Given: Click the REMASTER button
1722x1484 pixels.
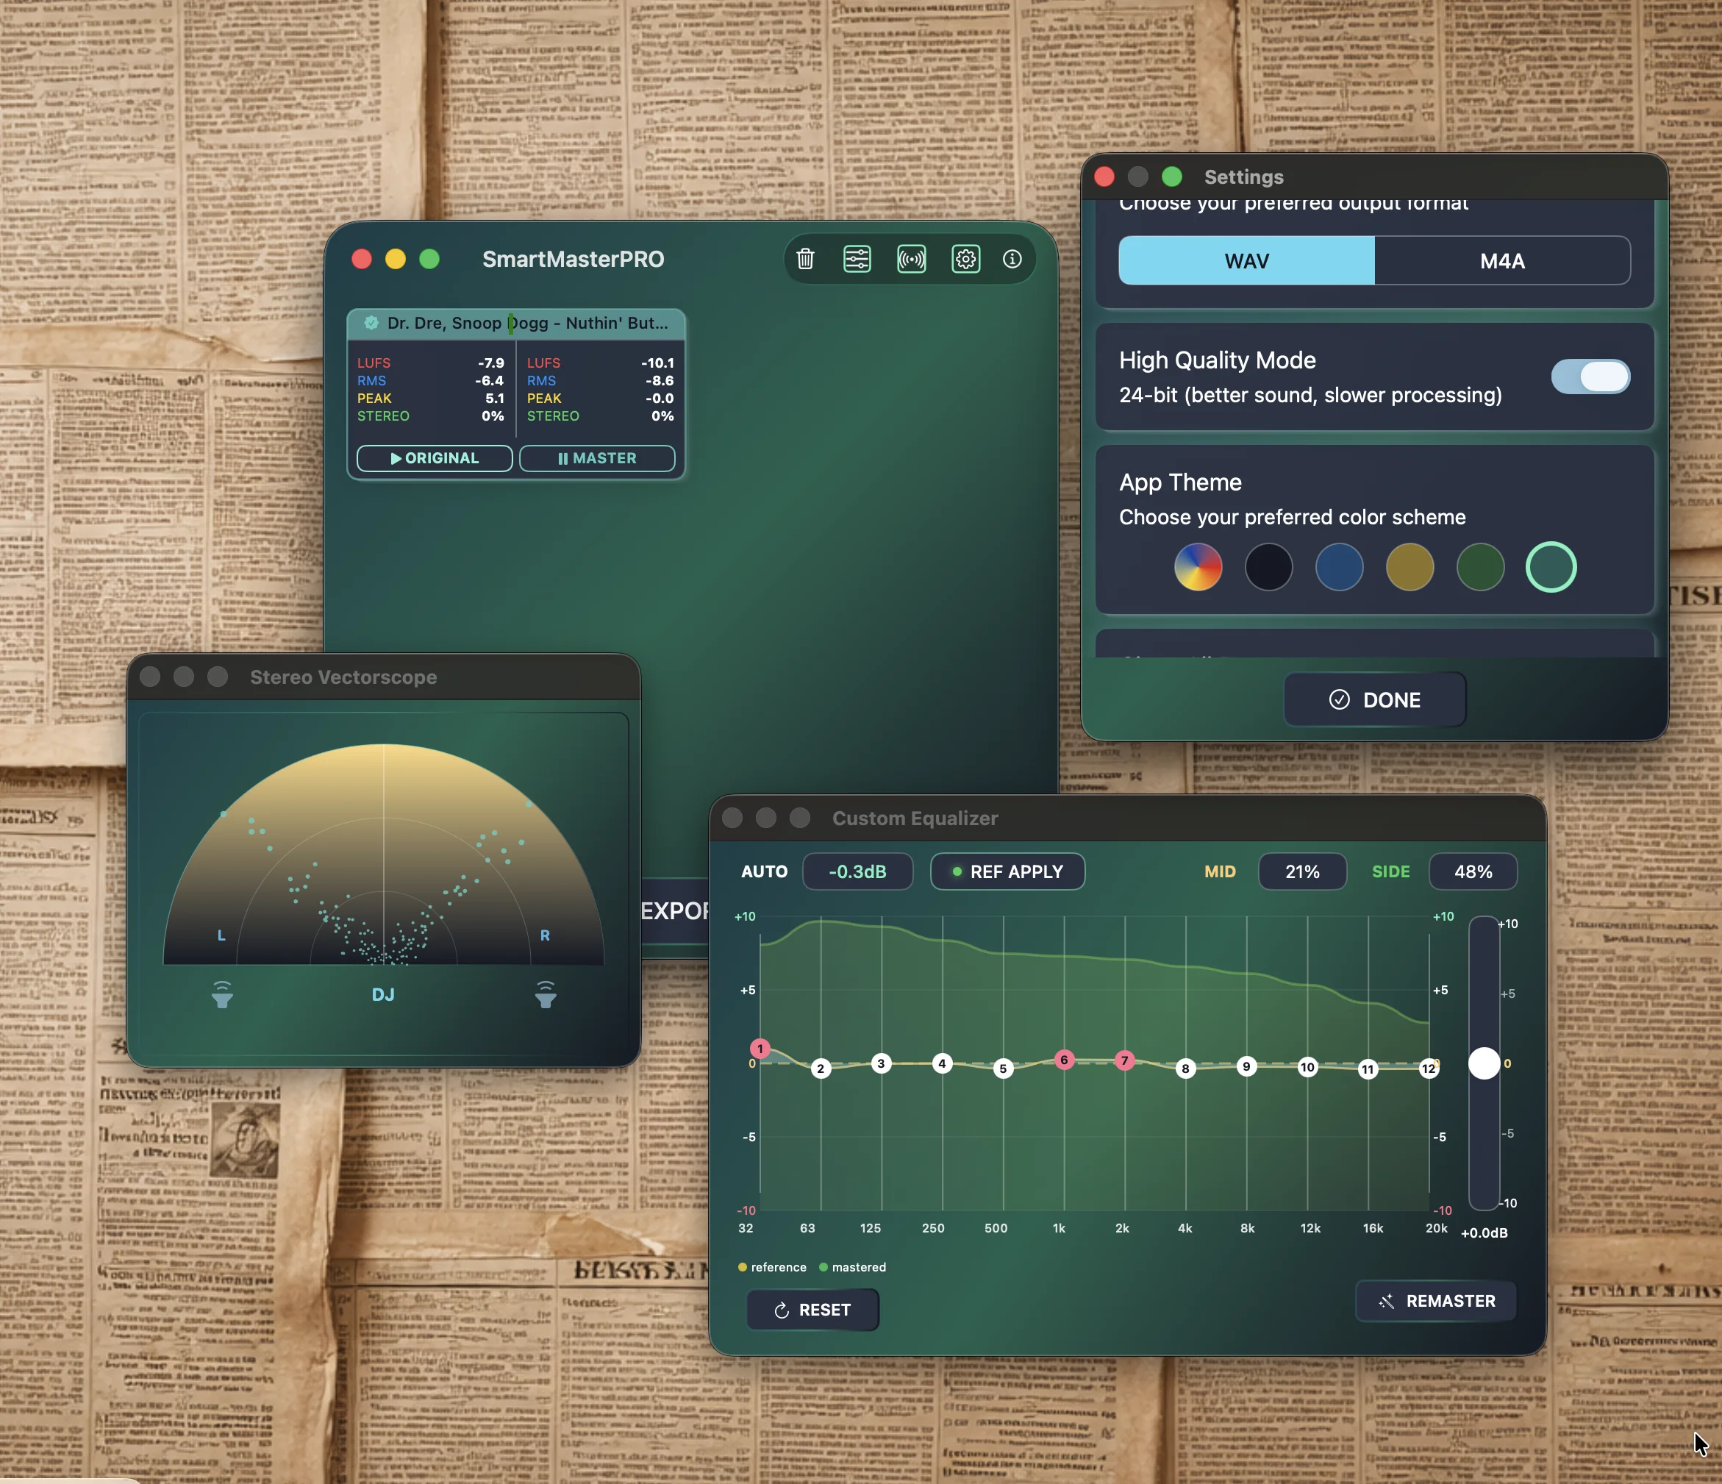Looking at the screenshot, I should [x=1435, y=1300].
